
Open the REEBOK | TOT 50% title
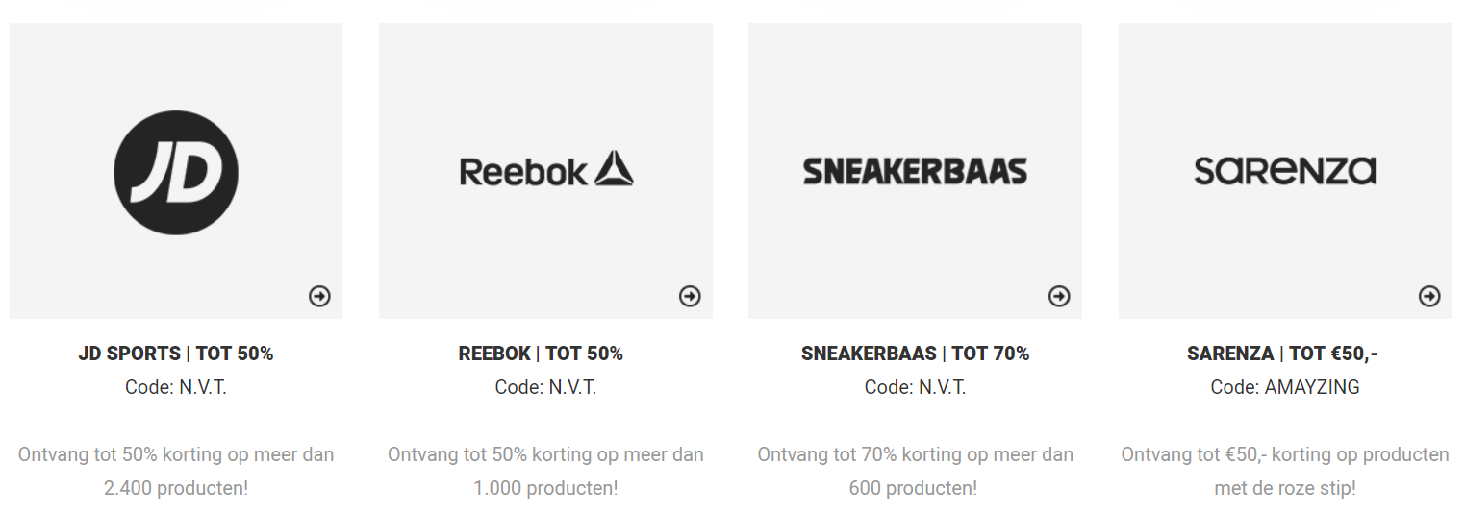pos(541,354)
